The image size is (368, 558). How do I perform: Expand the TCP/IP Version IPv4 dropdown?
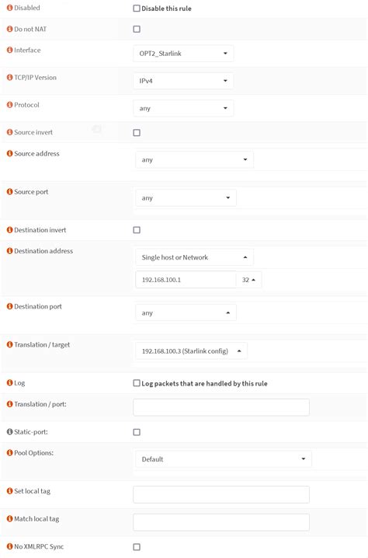(x=183, y=81)
